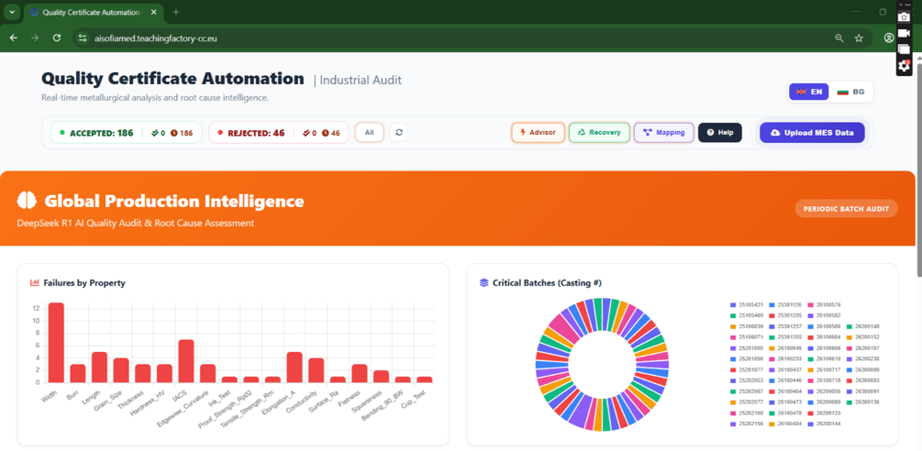922x451 pixels.
Task: Filter by ACCEPTED: 186
Action: (101, 133)
